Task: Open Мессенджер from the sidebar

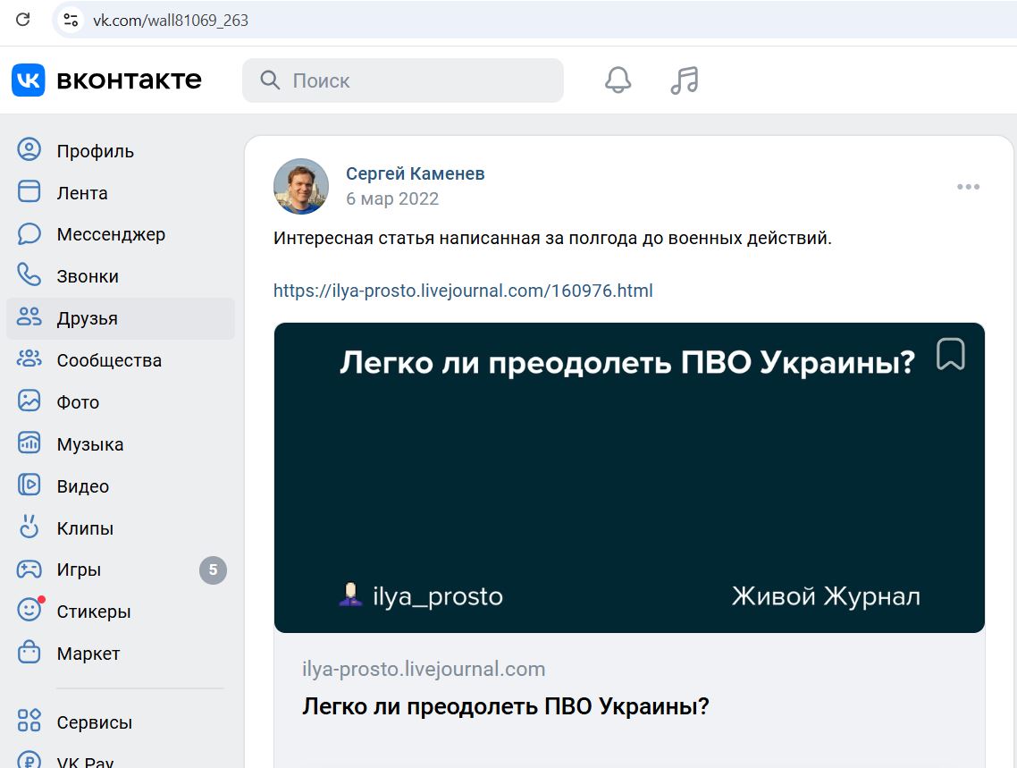Action: [111, 234]
